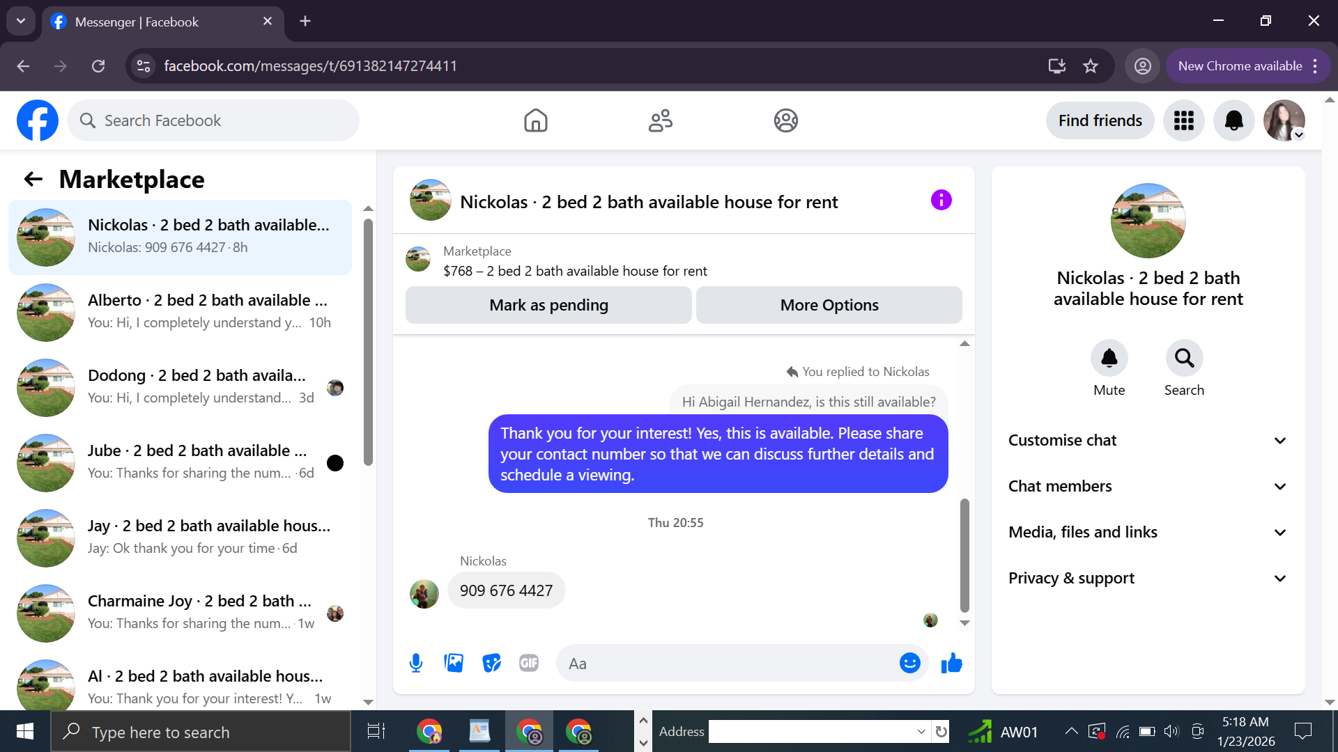Click More Options button

tap(829, 305)
